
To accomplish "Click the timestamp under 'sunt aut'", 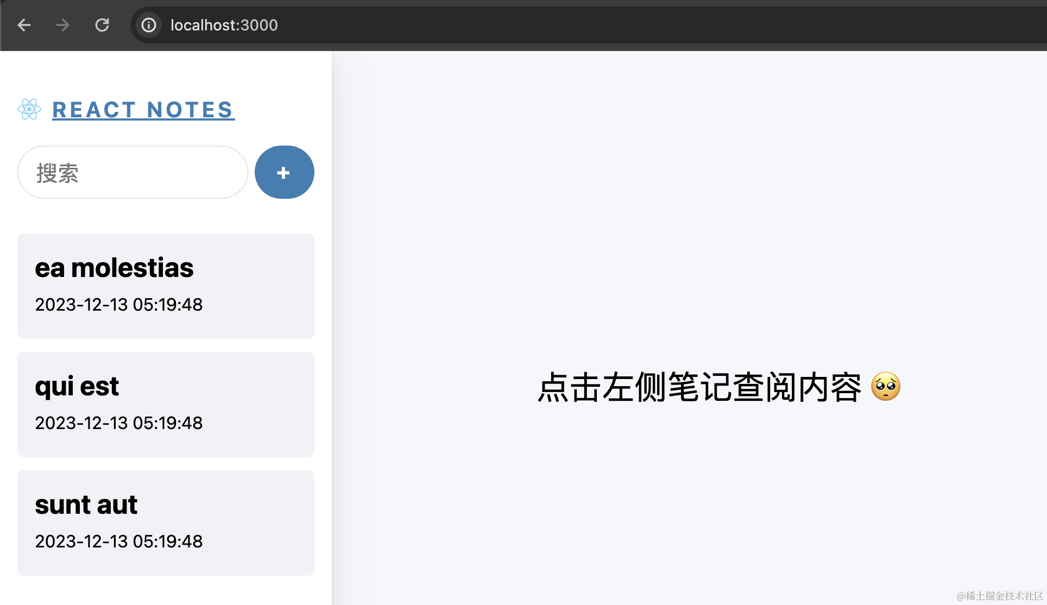I will (118, 541).
